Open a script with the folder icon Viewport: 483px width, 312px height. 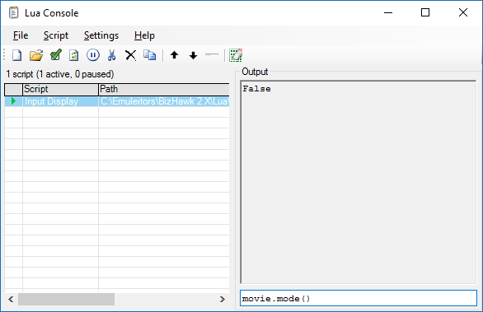[36, 55]
